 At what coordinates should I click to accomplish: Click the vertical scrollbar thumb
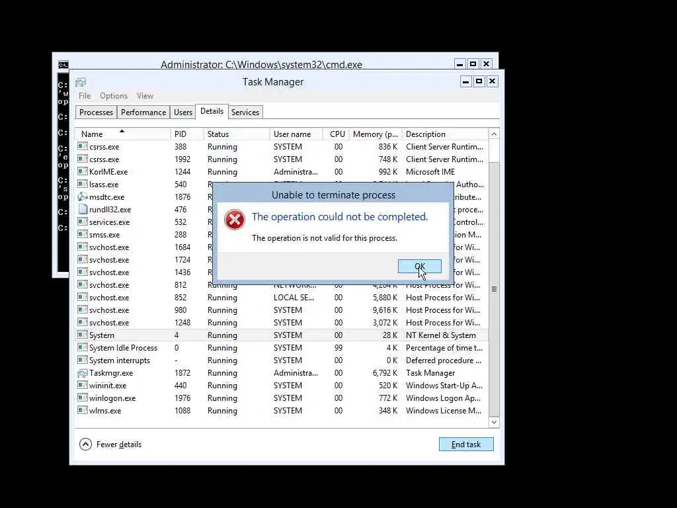coord(494,289)
